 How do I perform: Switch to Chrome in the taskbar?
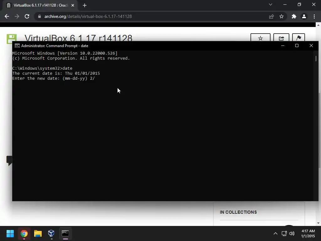(x=24, y=233)
